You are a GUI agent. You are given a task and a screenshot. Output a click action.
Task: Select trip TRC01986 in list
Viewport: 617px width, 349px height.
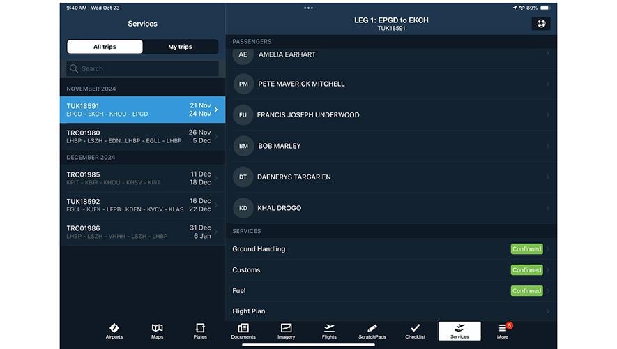tap(142, 232)
